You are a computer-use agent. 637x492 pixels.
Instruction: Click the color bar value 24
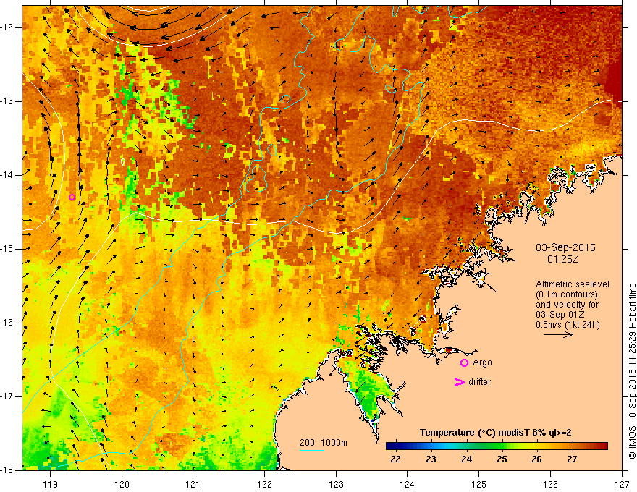466,459
